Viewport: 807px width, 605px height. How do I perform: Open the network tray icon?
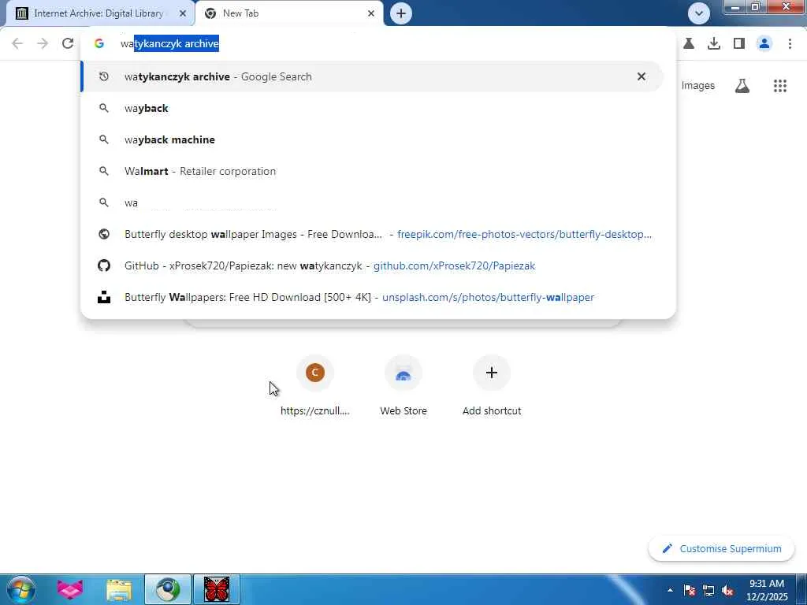(x=708, y=590)
